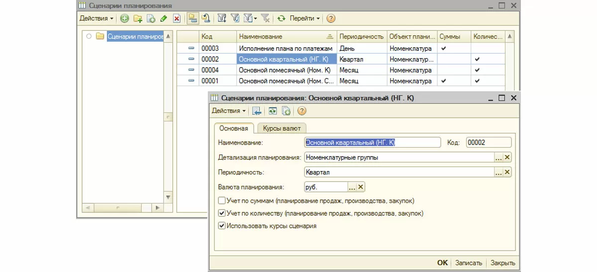This screenshot has width=597, height=272.
Task: Select the Основная tab
Action: 233,128
